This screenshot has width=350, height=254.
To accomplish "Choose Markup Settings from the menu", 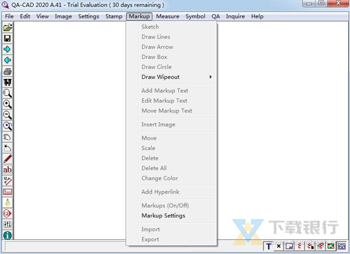I will (x=163, y=215).
